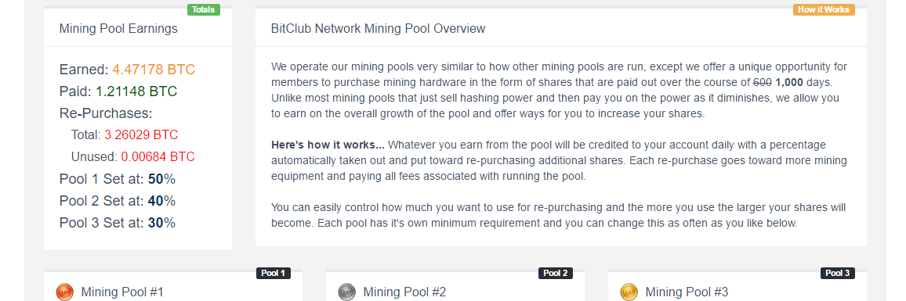Click the Unused 0.00684 BTC value
Image resolution: width=906 pixels, height=301 pixels.
pos(158,157)
